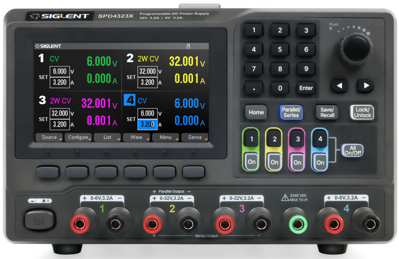Push the left arrow key
The width and height of the screenshot is (399, 259).
(x=339, y=86)
